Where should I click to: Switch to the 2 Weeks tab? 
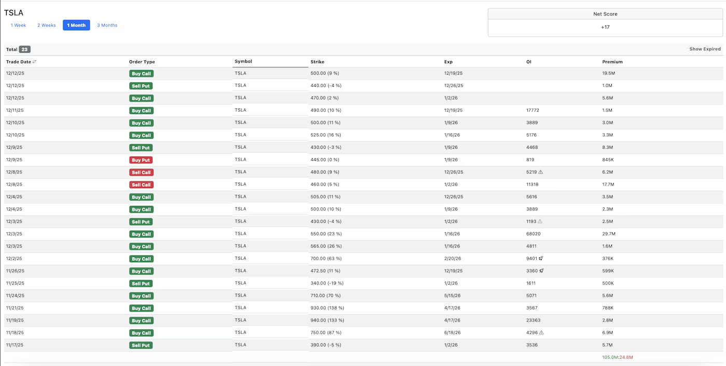(x=47, y=25)
